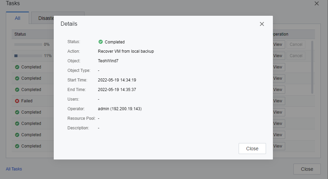Select the partially hidden Disaster tab
The width and height of the screenshot is (328, 179).
pyautogui.click(x=43, y=18)
